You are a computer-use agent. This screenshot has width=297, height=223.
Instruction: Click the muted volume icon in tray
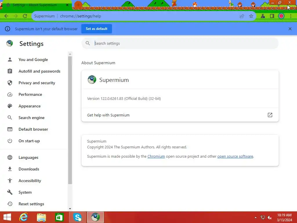pos(269,217)
